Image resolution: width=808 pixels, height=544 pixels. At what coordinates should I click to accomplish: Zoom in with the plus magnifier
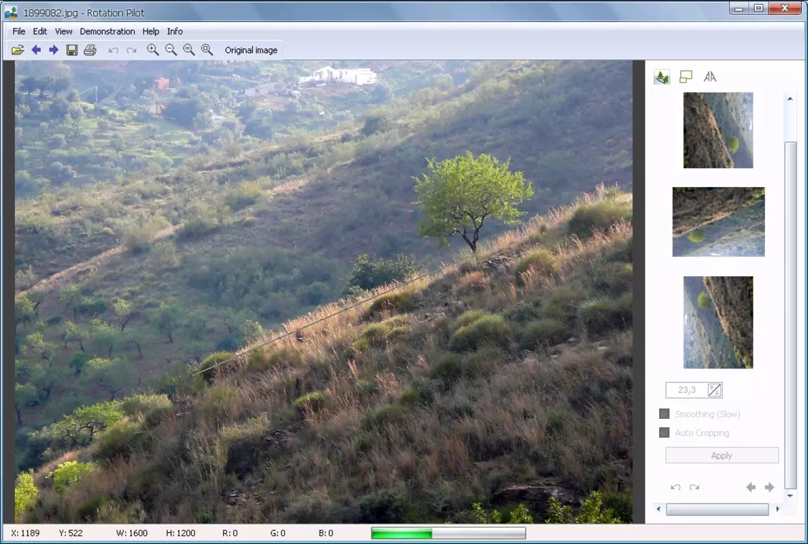152,50
